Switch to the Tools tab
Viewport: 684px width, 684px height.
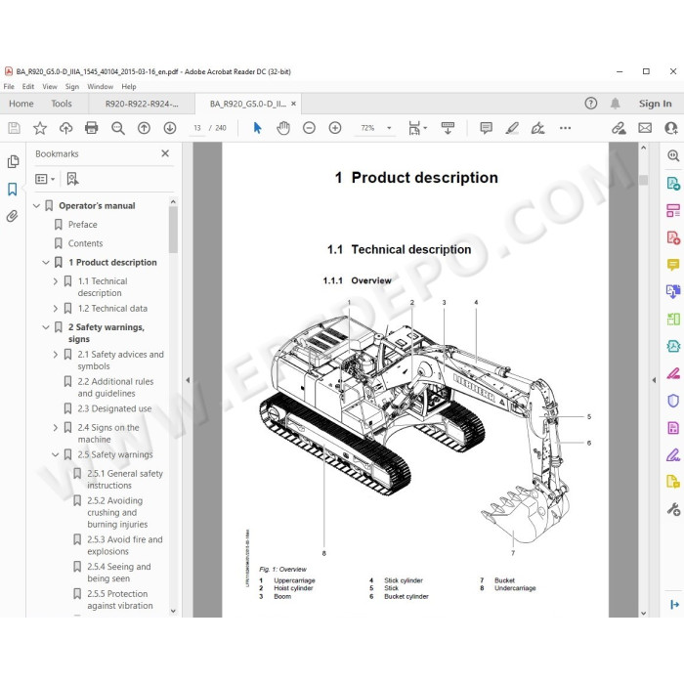click(61, 104)
